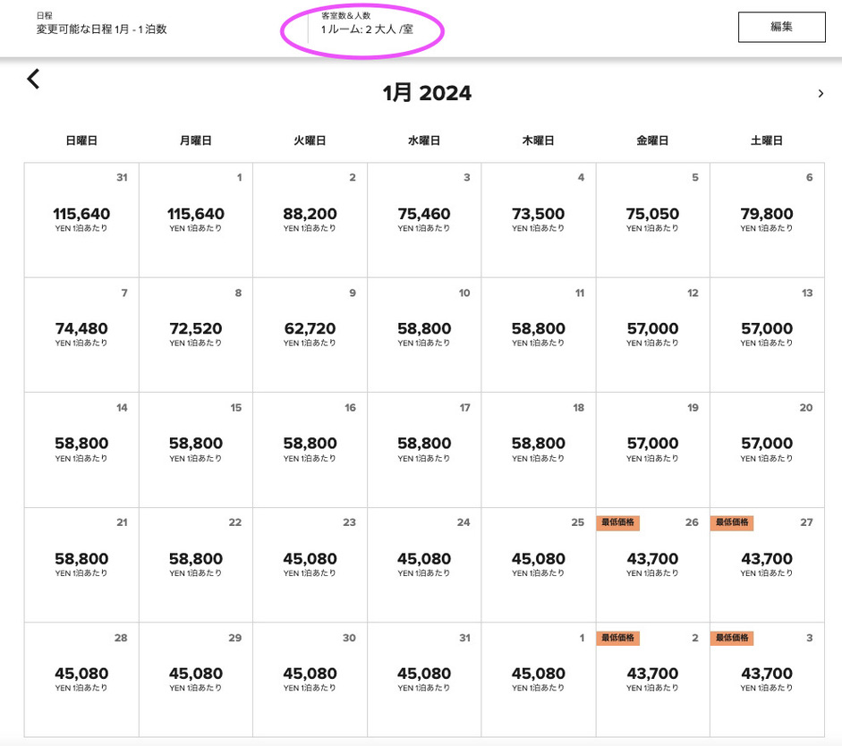Go to previous month with left arrow

33,80
